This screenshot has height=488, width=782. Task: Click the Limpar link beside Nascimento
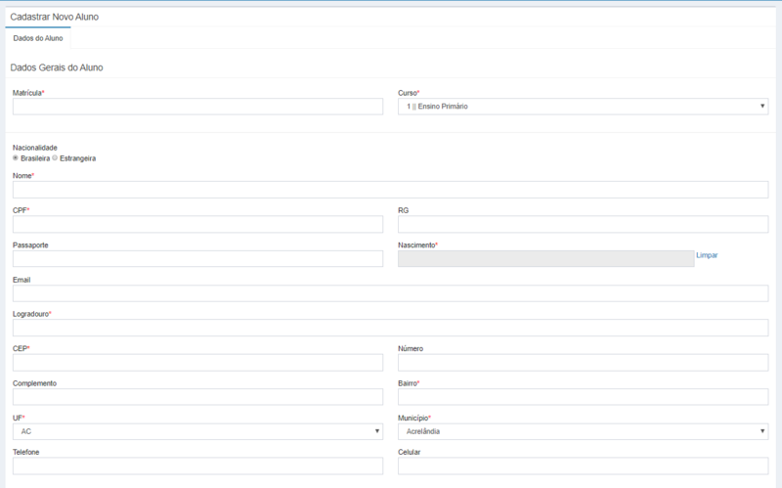pos(707,255)
